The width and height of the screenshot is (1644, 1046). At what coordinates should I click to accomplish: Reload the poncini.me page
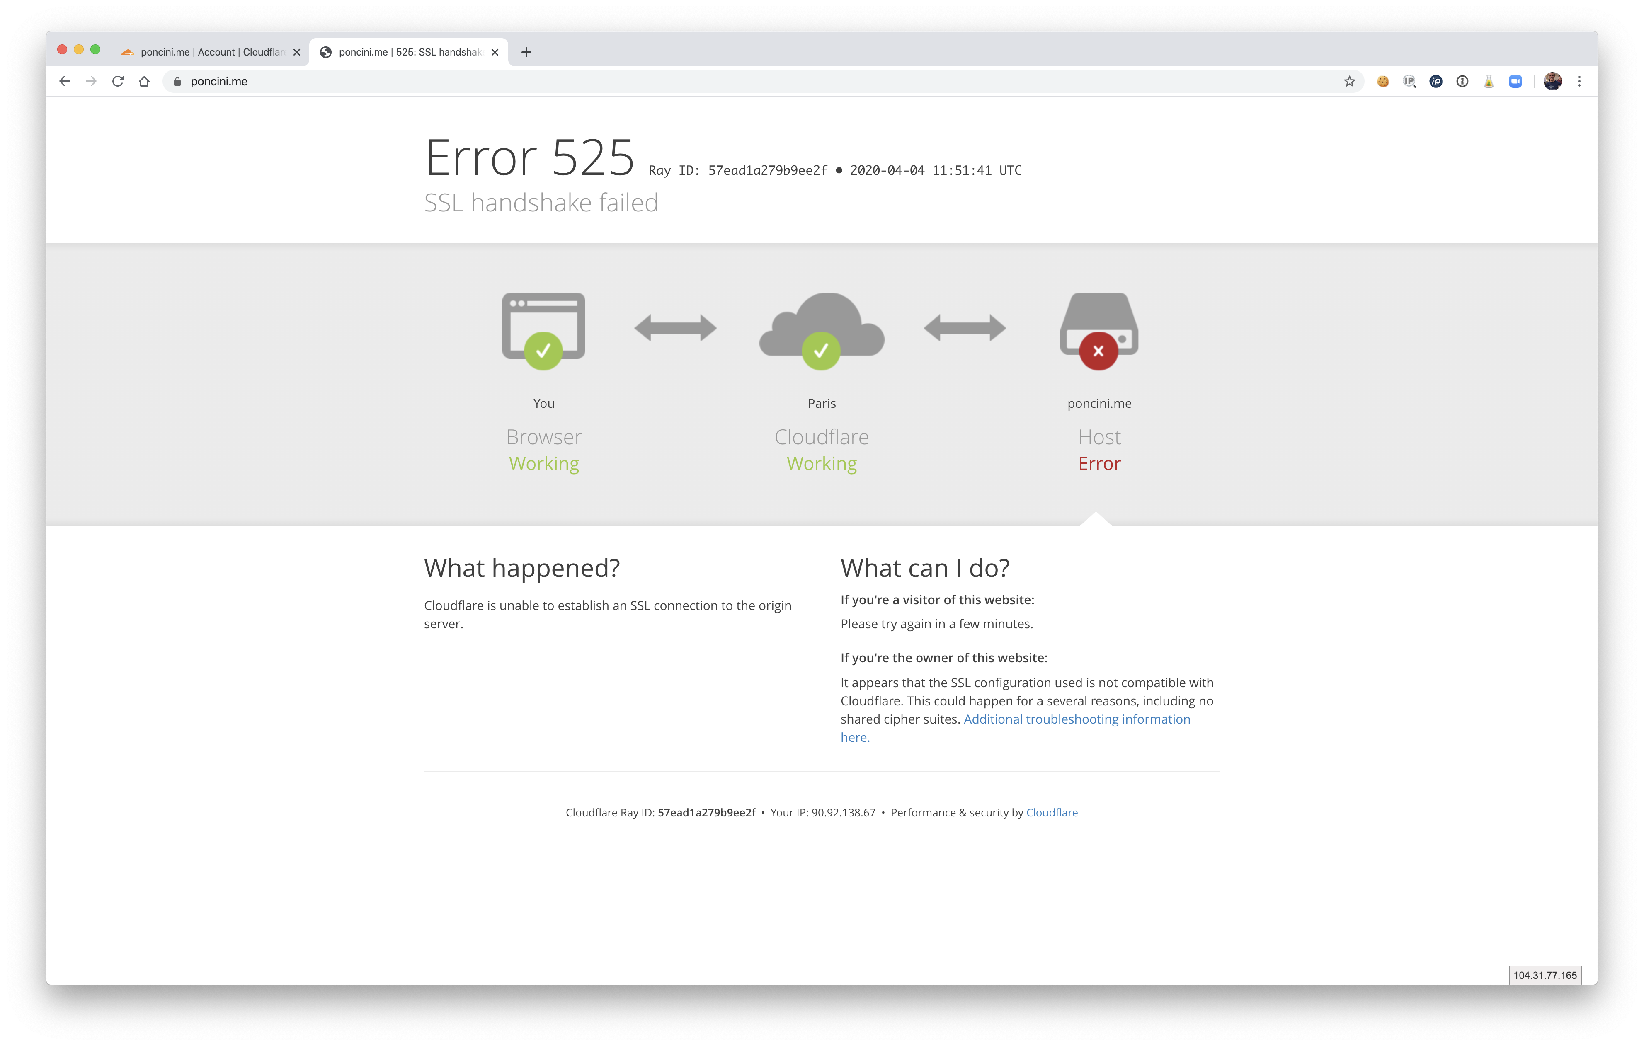click(117, 81)
